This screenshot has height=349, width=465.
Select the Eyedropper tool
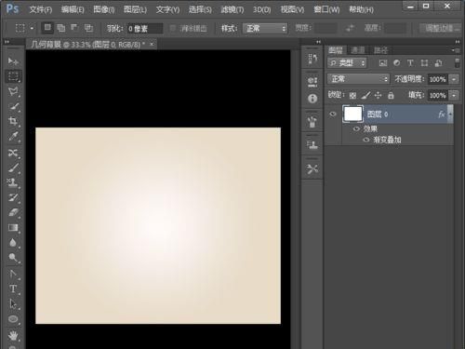[13, 136]
